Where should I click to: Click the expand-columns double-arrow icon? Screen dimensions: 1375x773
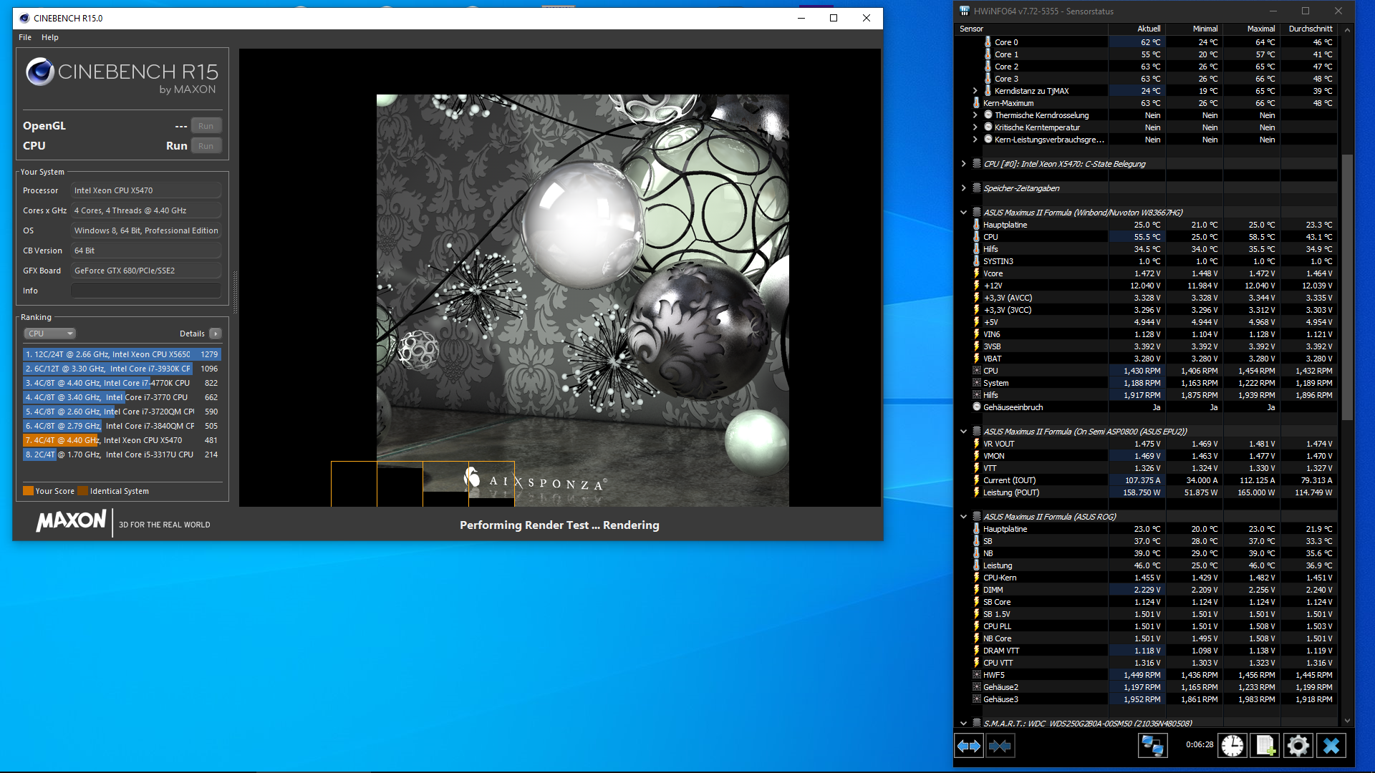(968, 745)
